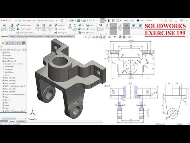
Task: Open Reference Geometry tools
Action: point(101,27)
